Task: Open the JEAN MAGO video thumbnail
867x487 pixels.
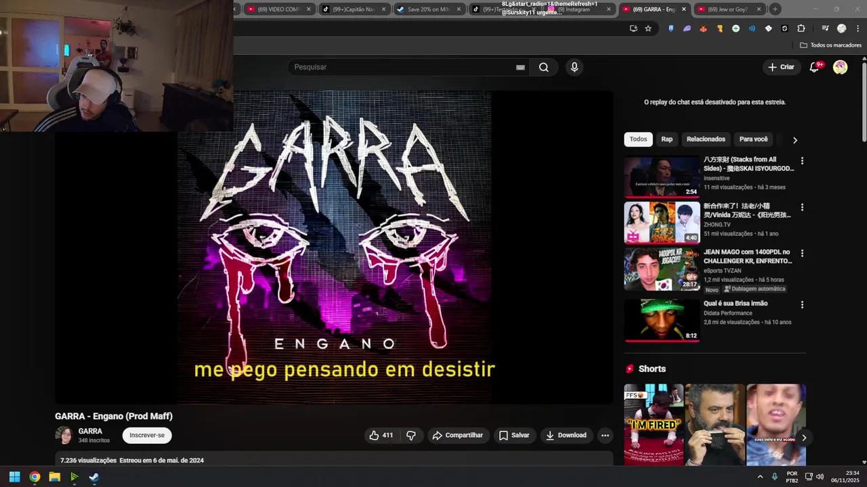Action: pos(662,269)
